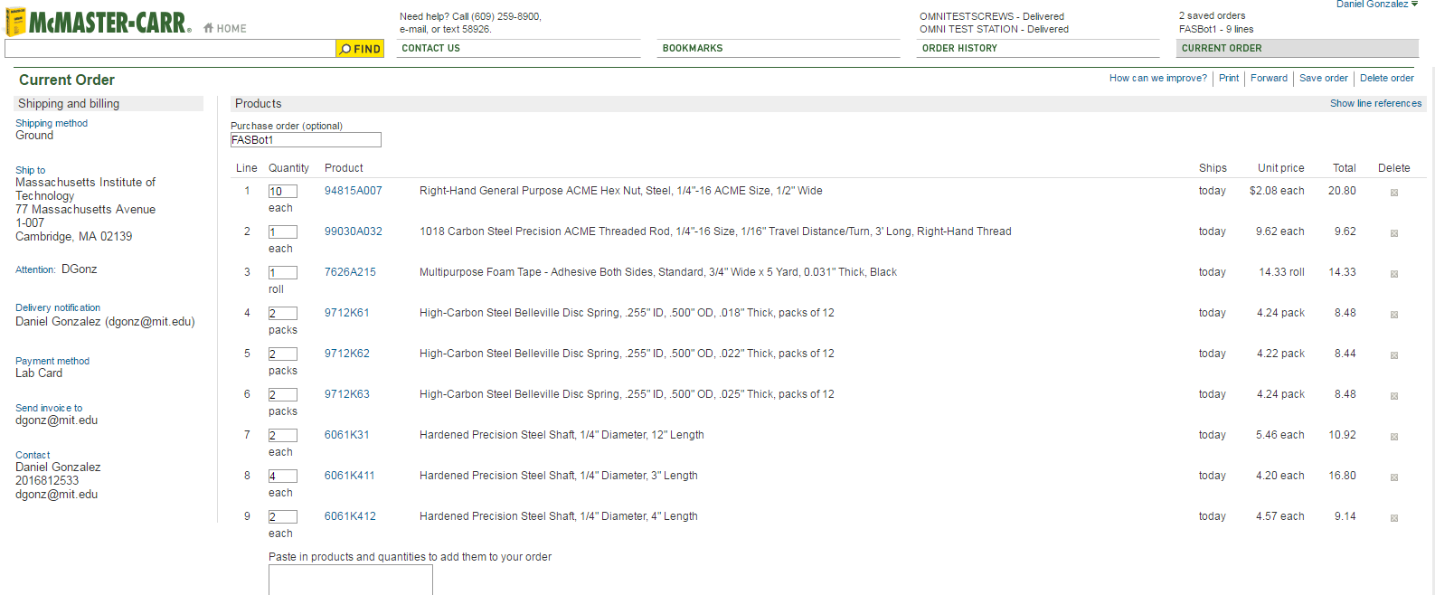Open OMNI TEST STATION delivered order

[994, 29]
